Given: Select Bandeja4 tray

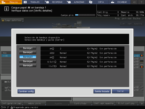Looking at the screenshot, I should tap(28, 61).
